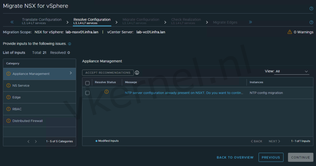This screenshot has height=166, width=316.
Task: Sort by Resolve Status column header
Action: coord(105,82)
